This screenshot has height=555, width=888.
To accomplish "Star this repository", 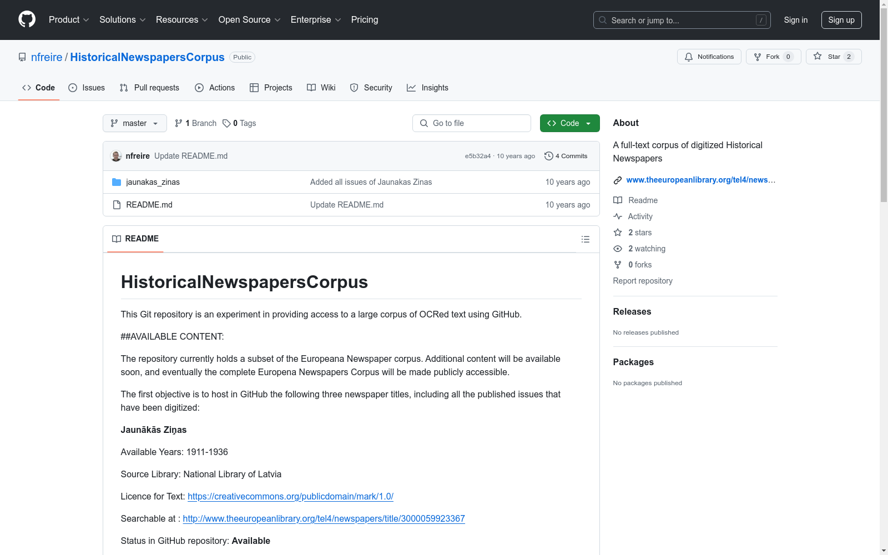I will point(834,57).
